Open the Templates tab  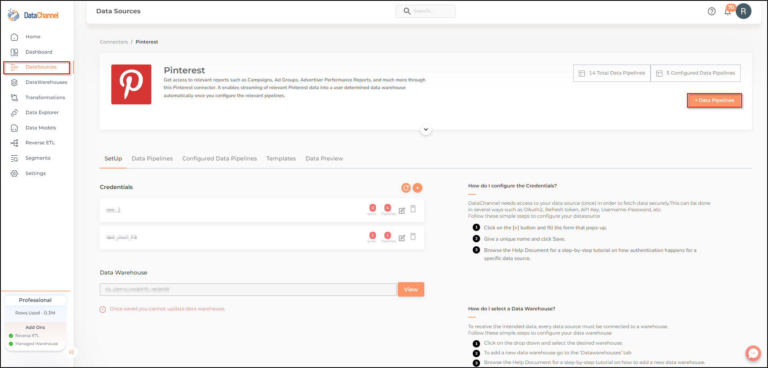coord(281,159)
